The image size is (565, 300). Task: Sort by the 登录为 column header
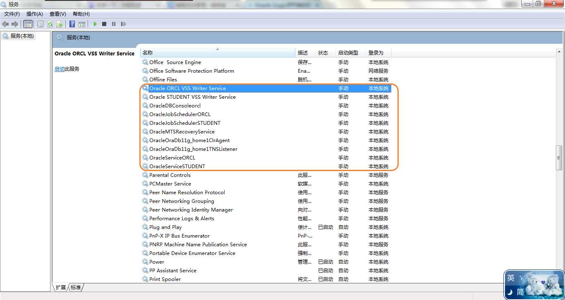tap(378, 52)
